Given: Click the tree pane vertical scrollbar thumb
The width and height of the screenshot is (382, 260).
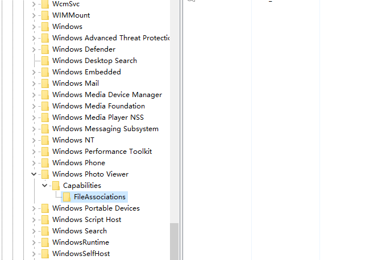Looking at the screenshot, I should tap(174, 241).
